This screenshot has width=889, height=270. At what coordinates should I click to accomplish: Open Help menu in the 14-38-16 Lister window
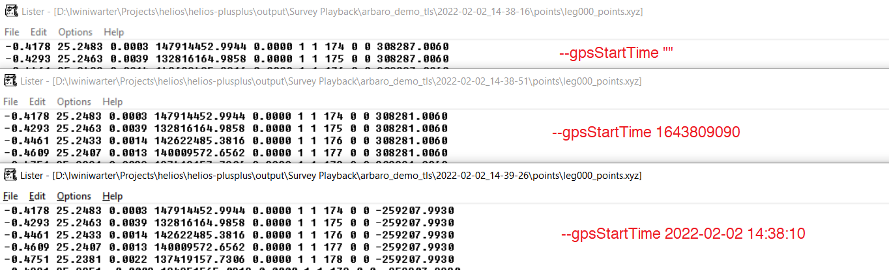click(113, 32)
